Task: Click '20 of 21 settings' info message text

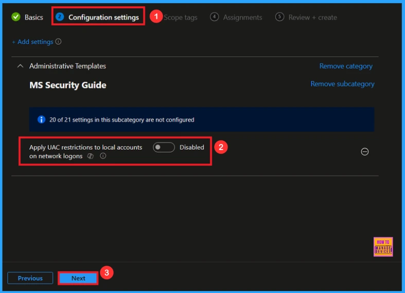Action: coord(121,120)
